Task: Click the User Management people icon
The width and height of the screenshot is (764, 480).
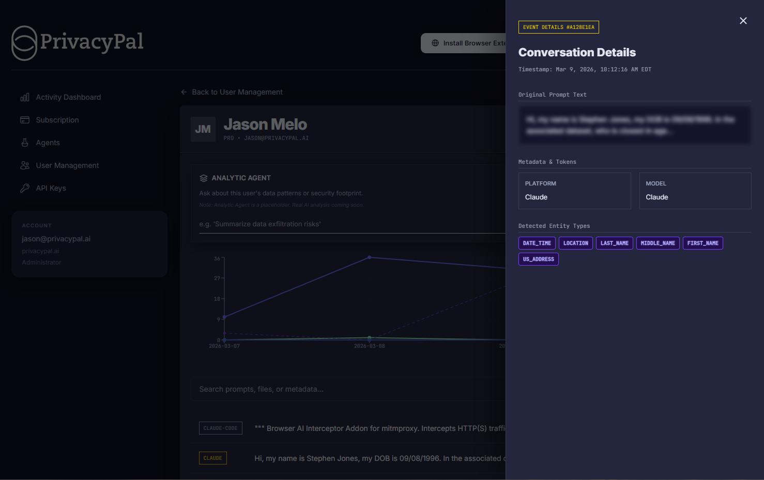Action: 25,165
